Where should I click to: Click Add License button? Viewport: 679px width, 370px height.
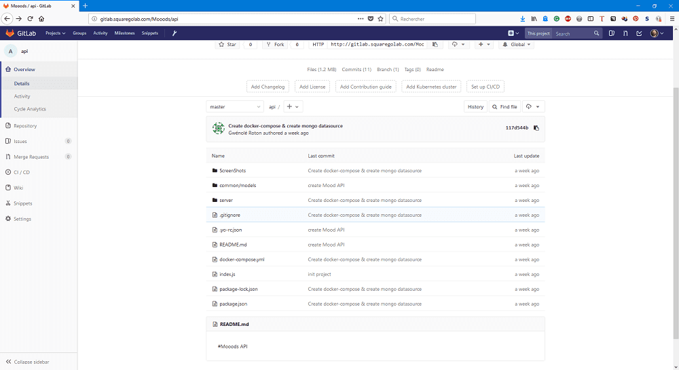pos(312,87)
